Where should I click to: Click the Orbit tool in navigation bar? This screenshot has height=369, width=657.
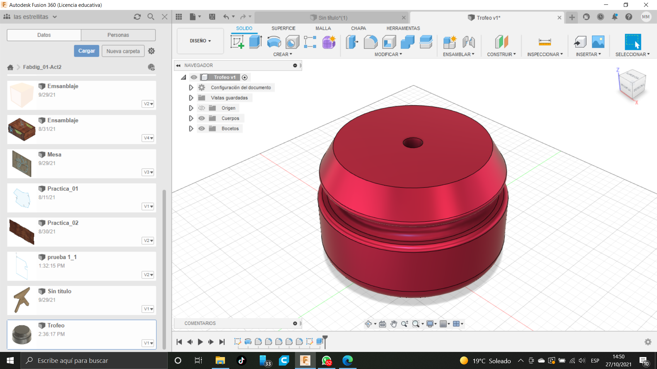369,324
